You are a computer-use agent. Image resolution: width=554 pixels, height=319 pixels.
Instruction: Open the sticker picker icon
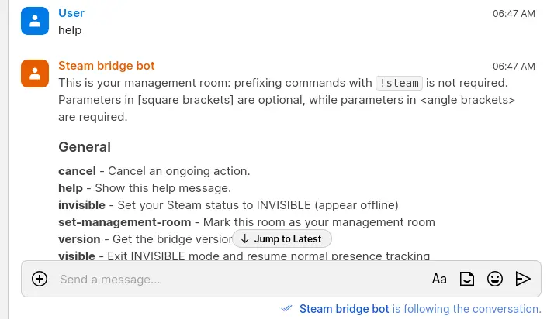tap(467, 279)
